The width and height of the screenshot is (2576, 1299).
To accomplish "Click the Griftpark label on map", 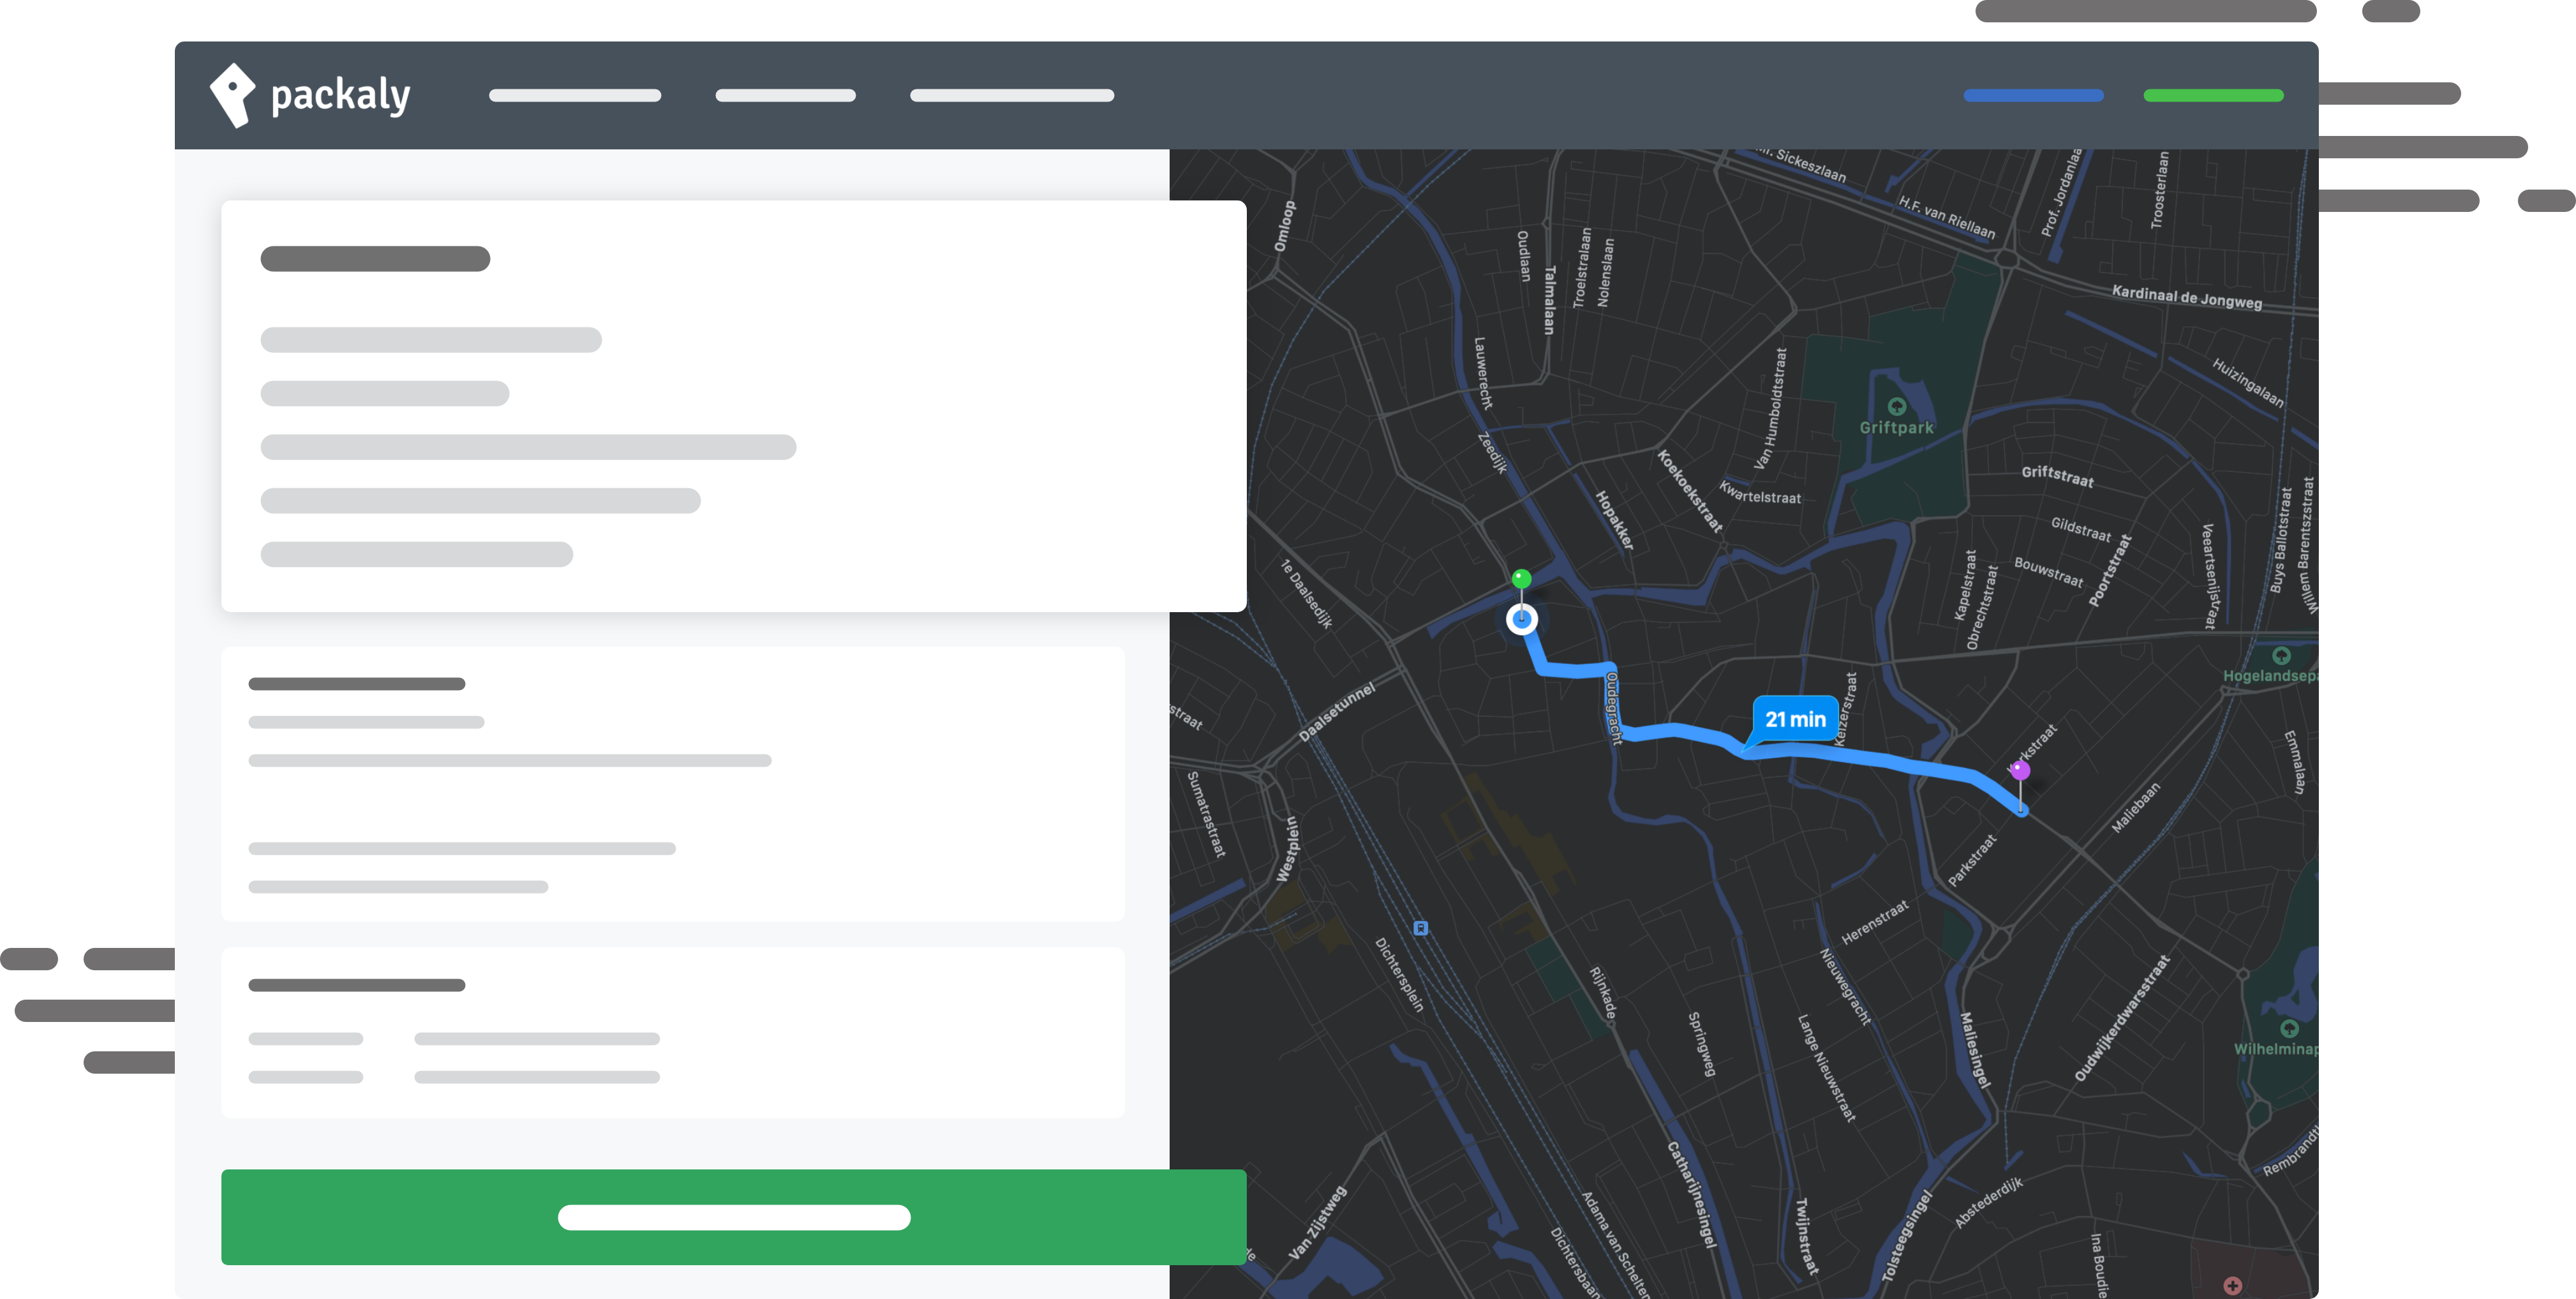I will tap(1896, 428).
